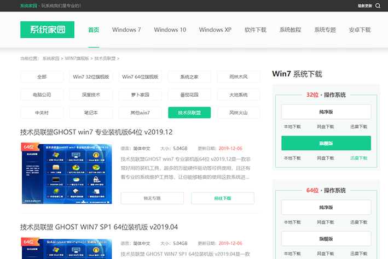Viewport: 388px width, 259px height.
Task: Click 纯净版 button under 32位 操作系统
Action: [x=326, y=112]
